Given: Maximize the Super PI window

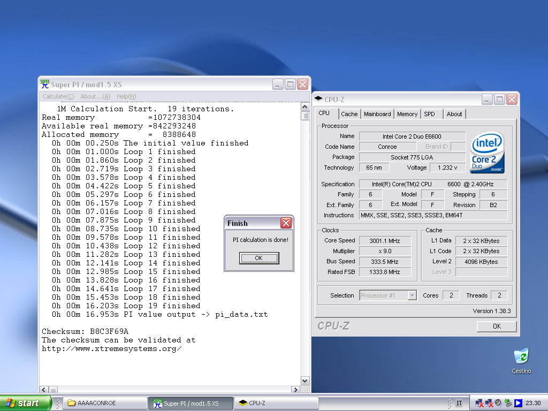Looking at the screenshot, I should [290, 84].
